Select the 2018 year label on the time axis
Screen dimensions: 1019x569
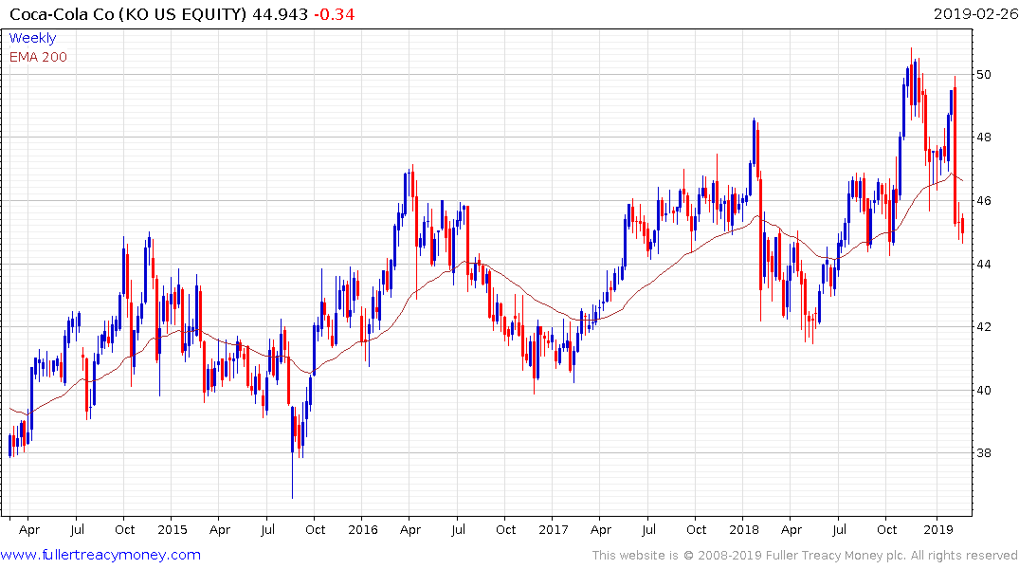(x=743, y=530)
